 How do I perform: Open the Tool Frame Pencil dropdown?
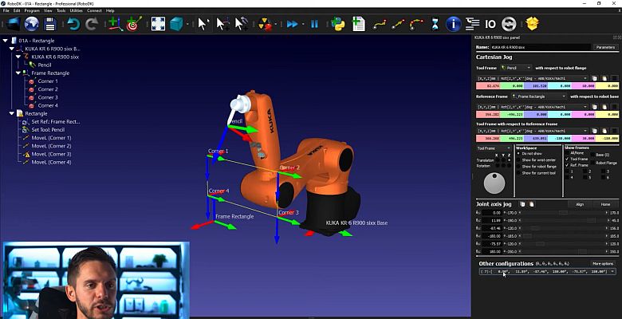(x=516, y=68)
